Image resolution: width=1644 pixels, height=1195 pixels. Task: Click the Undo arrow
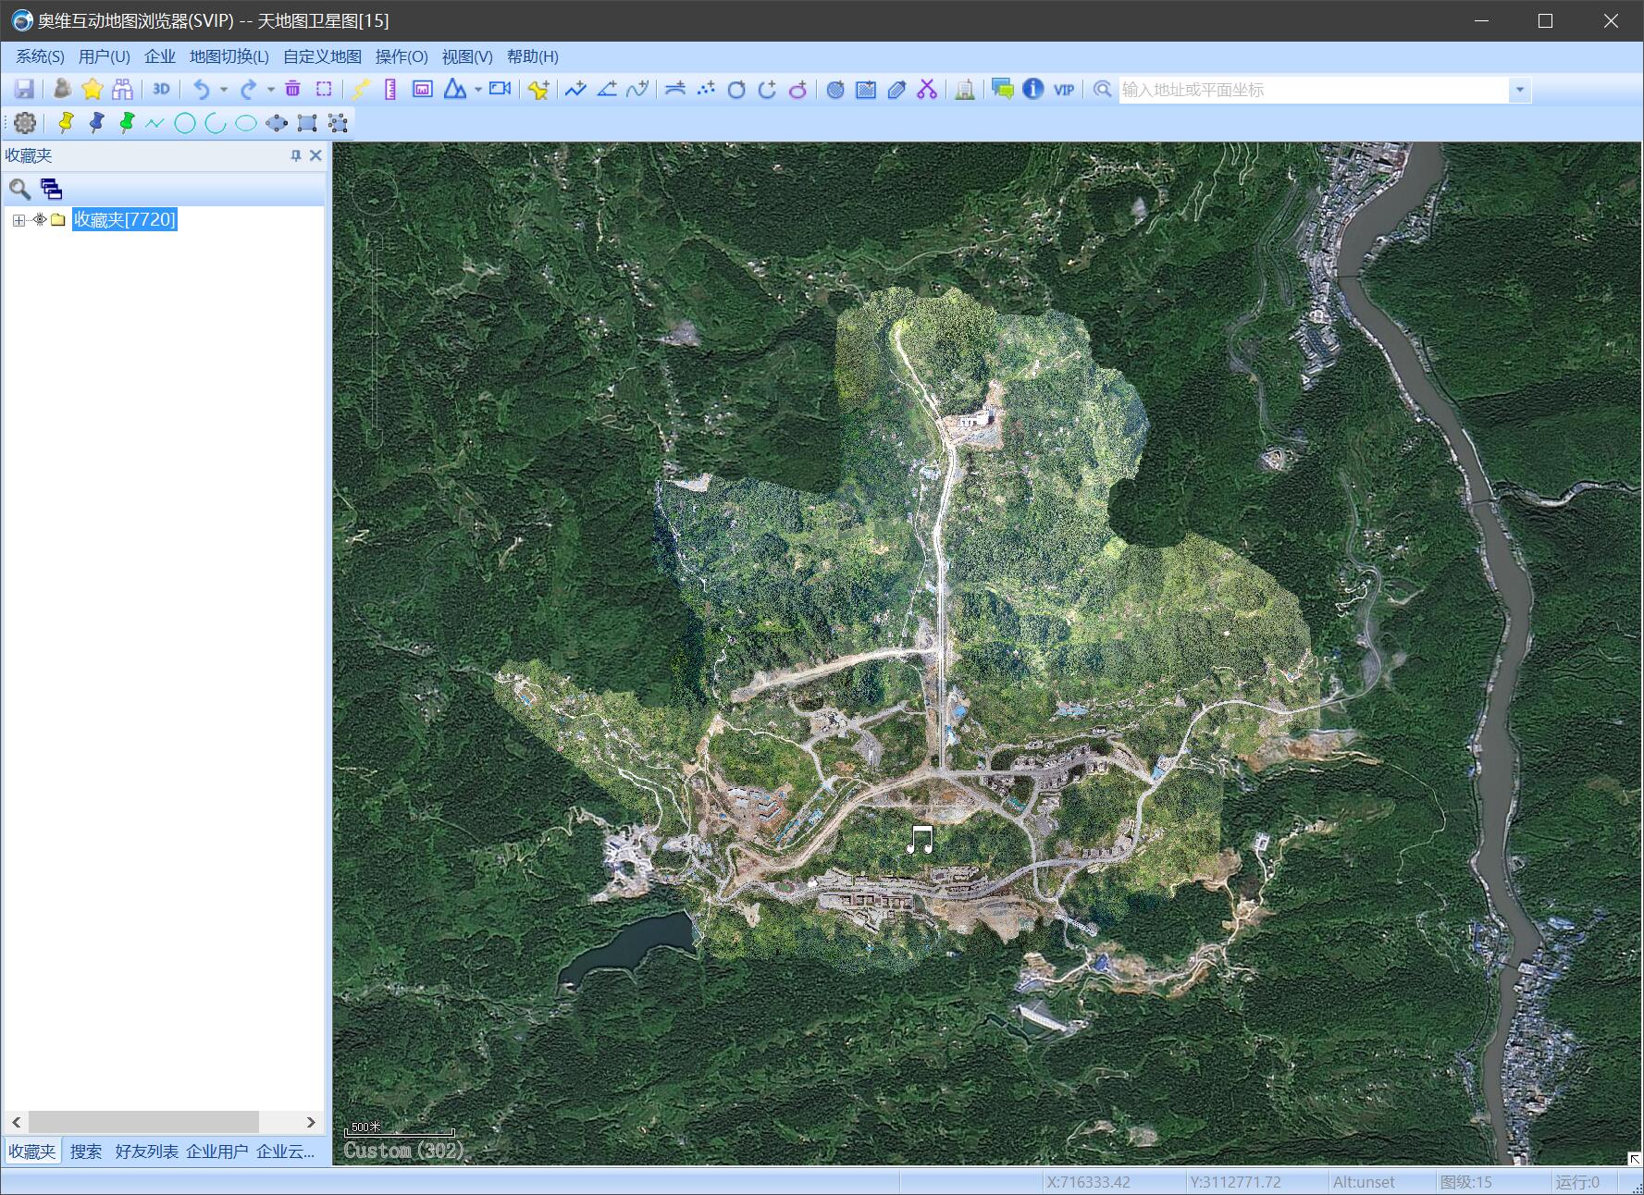coord(201,89)
